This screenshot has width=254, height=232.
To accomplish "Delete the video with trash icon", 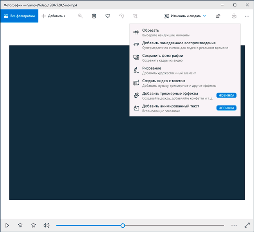I will pyautogui.click(x=94, y=16).
